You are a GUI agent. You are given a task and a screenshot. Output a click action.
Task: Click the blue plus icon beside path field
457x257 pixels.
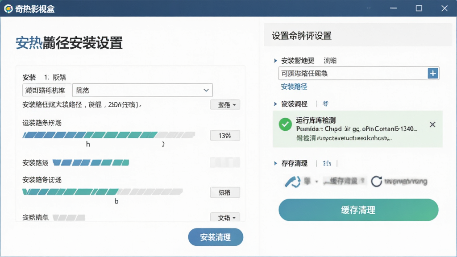pyautogui.click(x=433, y=74)
